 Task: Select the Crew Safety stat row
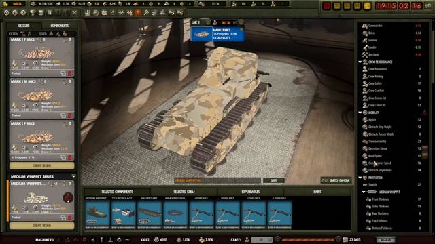pyautogui.click(x=392, y=83)
